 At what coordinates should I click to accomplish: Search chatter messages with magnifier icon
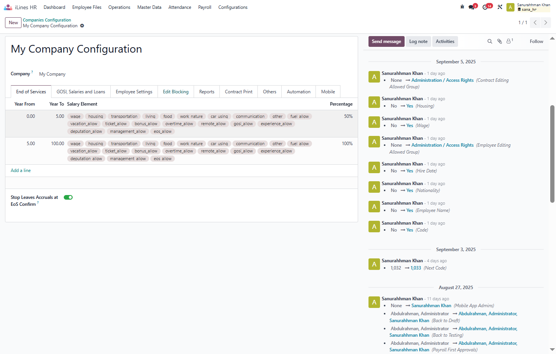click(x=490, y=41)
